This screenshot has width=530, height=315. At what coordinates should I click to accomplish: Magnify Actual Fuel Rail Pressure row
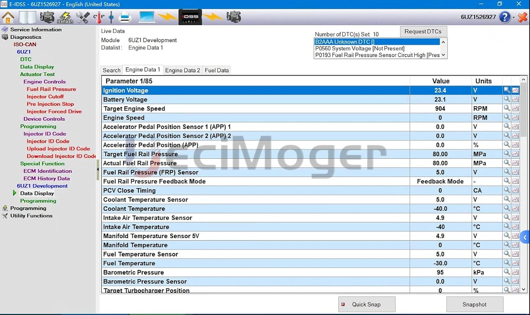(507, 163)
